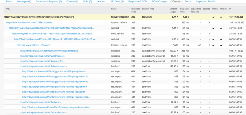Open glyphicons-halflings-regulard41d link
The image size is (246, 115).
[x=56, y=77]
